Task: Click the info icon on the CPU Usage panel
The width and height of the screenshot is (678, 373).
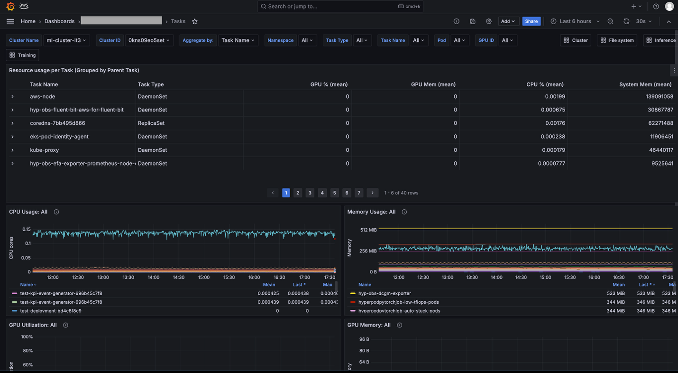Action: pos(56,212)
